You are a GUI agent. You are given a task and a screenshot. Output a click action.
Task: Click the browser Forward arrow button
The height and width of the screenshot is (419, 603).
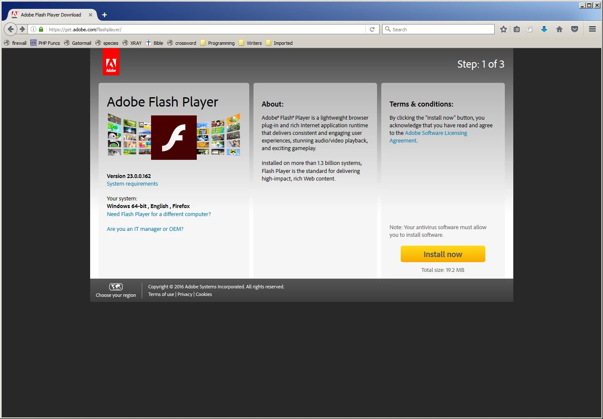pos(22,29)
